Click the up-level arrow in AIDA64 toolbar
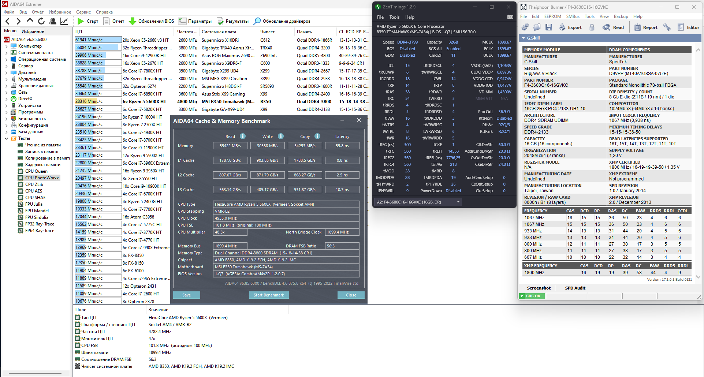Image resolution: width=704 pixels, height=377 pixels. coord(30,21)
